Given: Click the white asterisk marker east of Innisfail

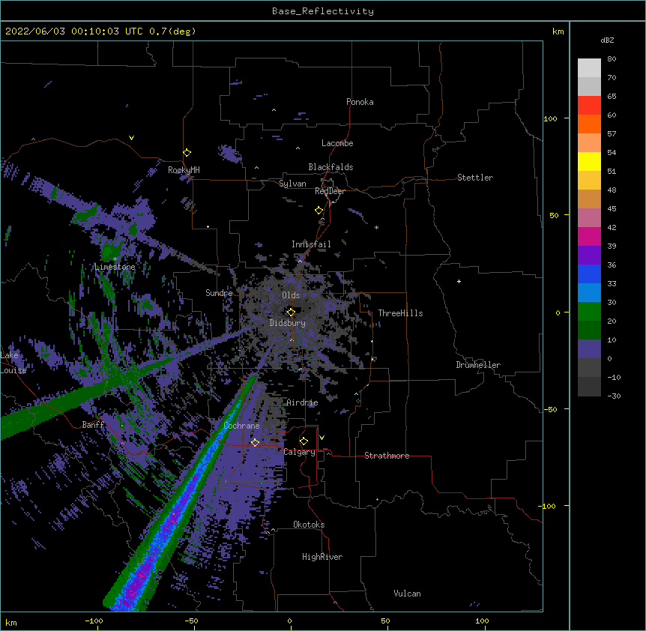Looking at the screenshot, I should pyautogui.click(x=376, y=227).
